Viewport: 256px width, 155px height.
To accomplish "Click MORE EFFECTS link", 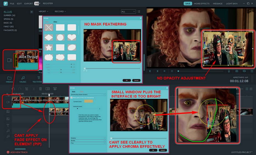I will click(202, 3).
